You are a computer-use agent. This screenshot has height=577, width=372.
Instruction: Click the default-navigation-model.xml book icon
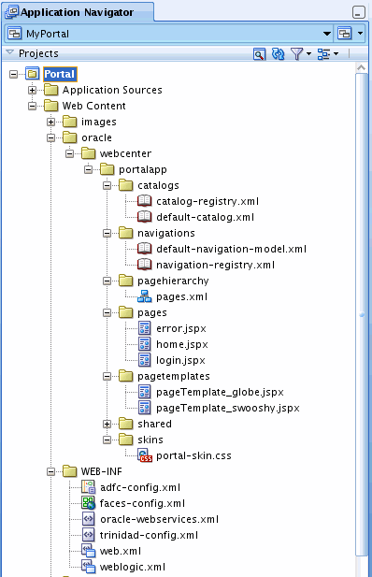click(x=144, y=249)
